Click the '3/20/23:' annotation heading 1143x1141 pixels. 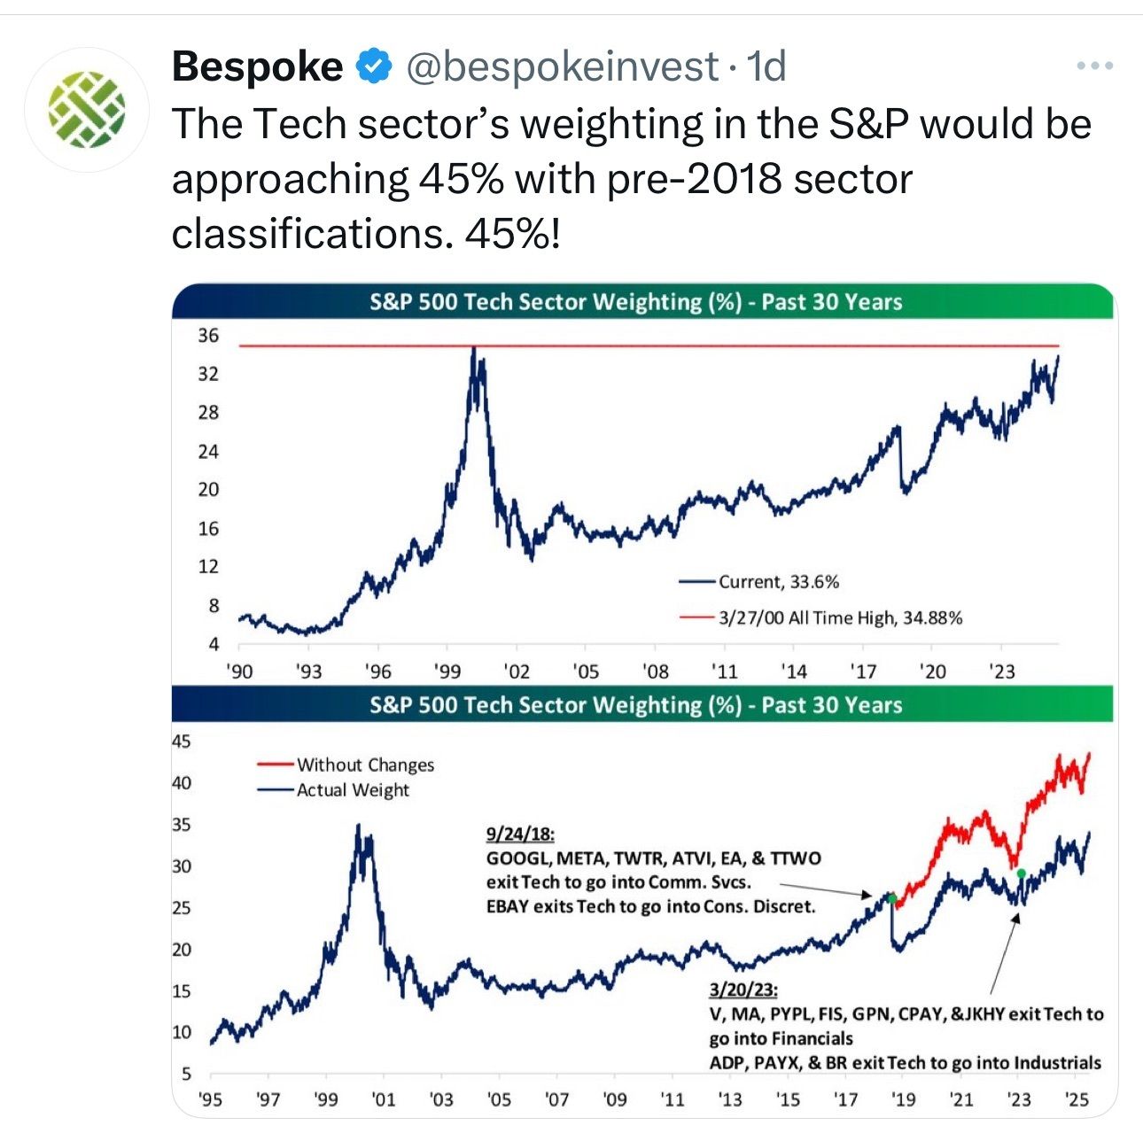(743, 990)
